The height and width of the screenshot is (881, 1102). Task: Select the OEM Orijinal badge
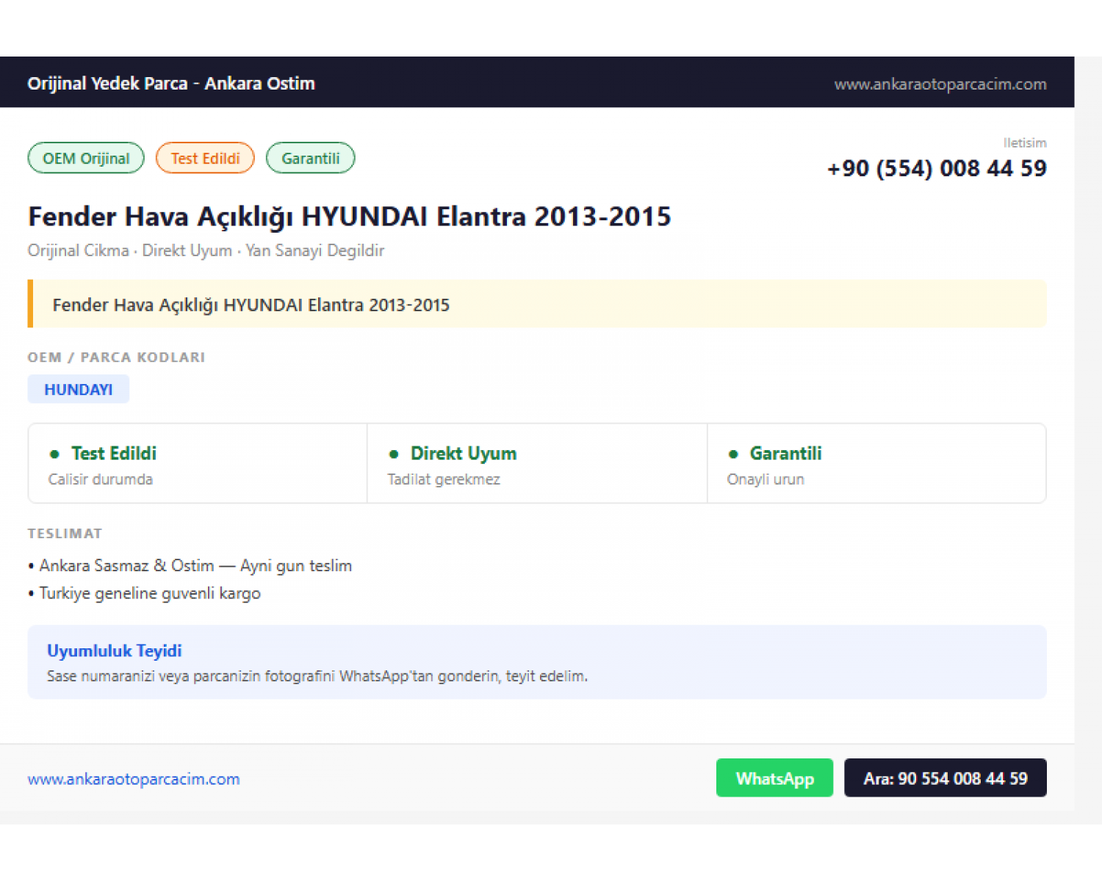click(86, 158)
